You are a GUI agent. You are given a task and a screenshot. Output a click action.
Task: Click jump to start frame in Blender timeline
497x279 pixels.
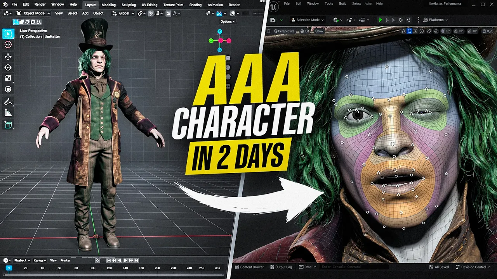[x=109, y=260]
